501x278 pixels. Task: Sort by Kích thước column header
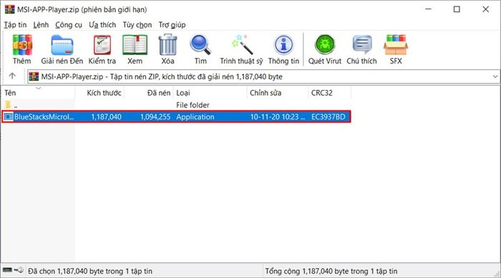(x=99, y=93)
